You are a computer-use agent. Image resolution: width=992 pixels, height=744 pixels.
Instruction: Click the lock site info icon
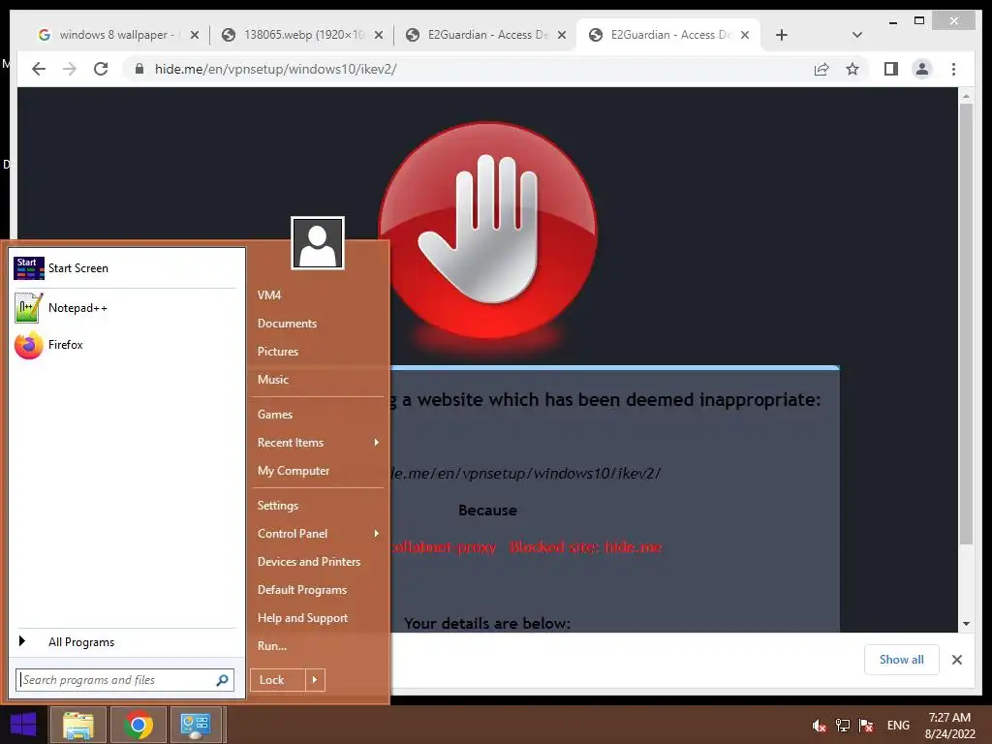point(139,69)
